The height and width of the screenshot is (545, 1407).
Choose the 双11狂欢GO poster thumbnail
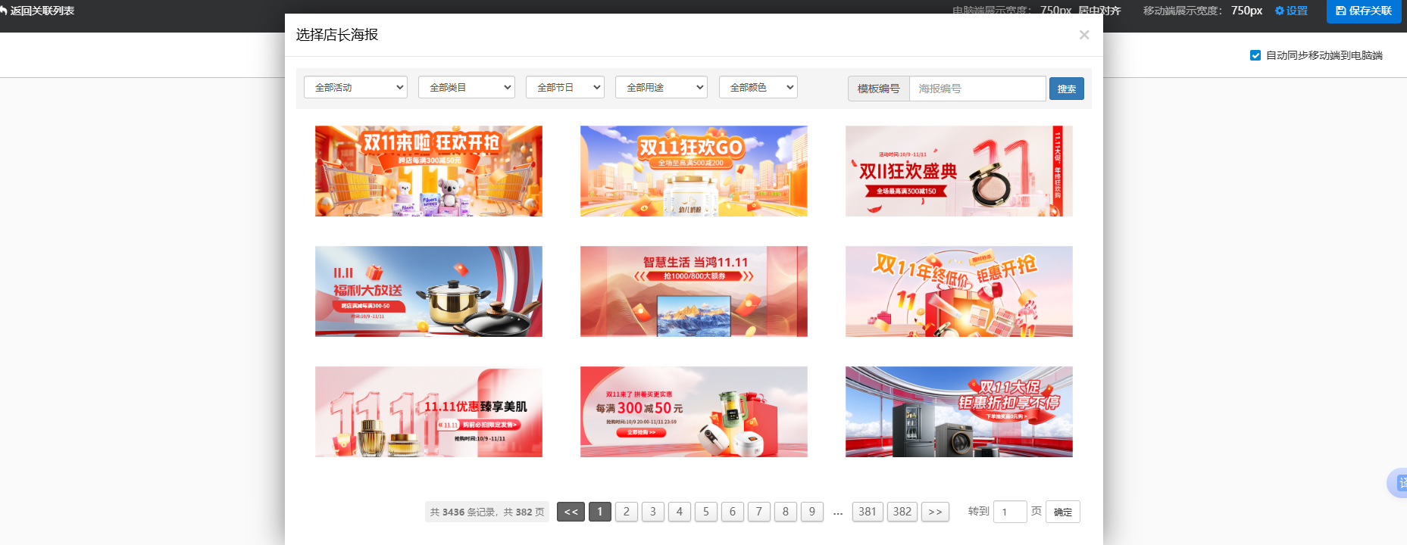tap(693, 171)
